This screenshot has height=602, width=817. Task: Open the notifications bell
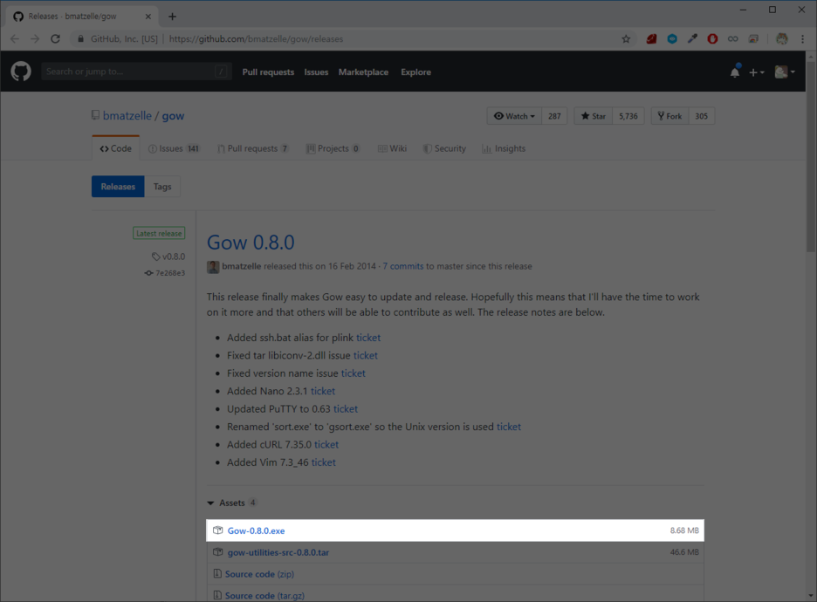[735, 72]
